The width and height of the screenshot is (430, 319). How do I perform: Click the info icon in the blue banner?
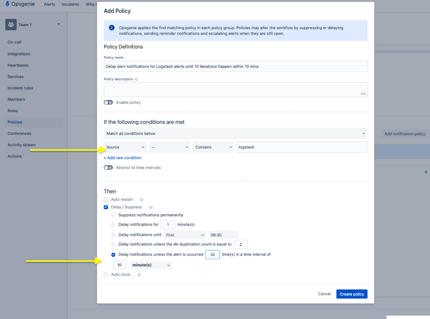point(111,28)
